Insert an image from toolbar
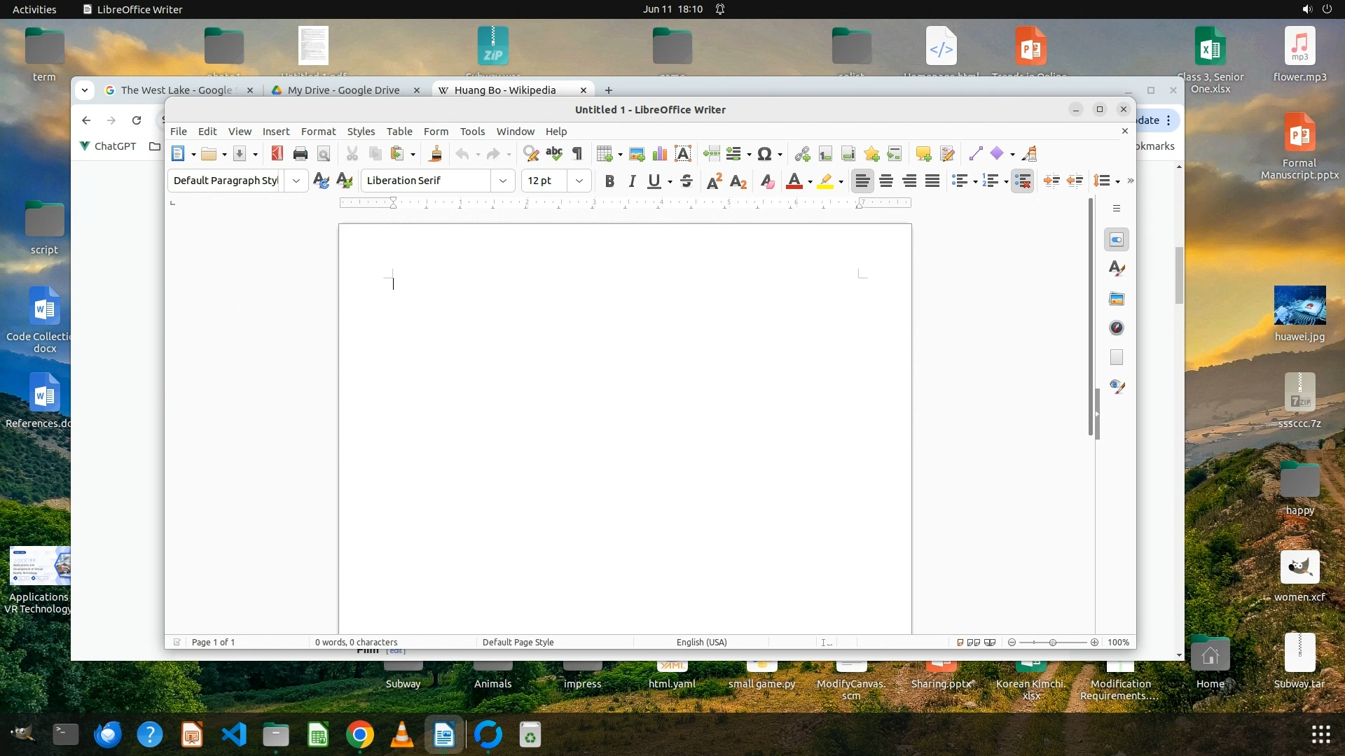This screenshot has height=756, width=1345. point(637,154)
